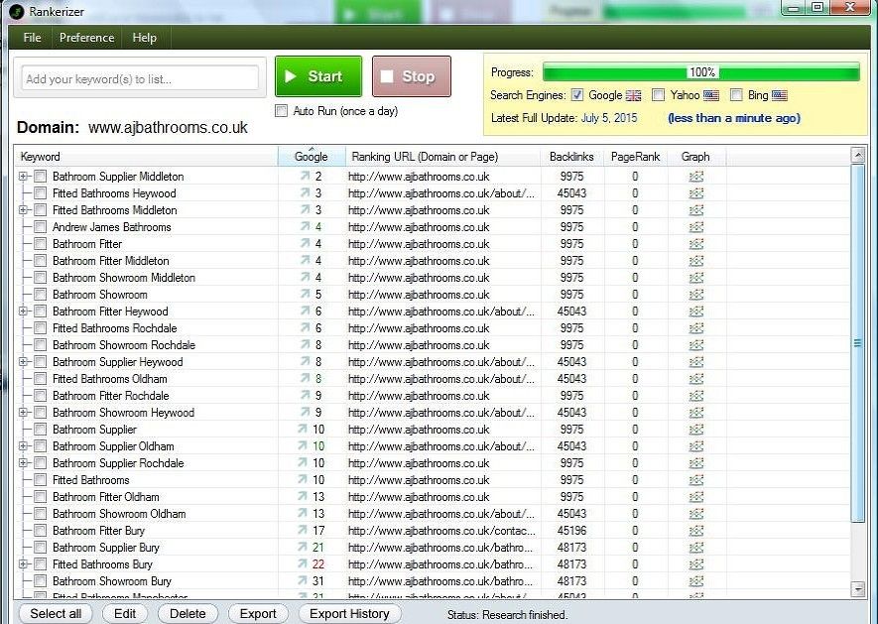
Task: Click the Select all button
Action: coord(56,613)
